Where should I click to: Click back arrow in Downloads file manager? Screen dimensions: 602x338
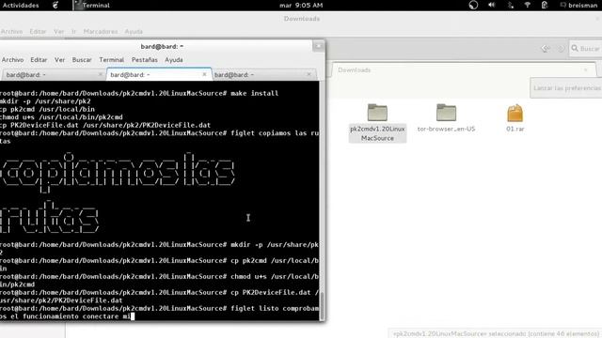click(x=546, y=49)
